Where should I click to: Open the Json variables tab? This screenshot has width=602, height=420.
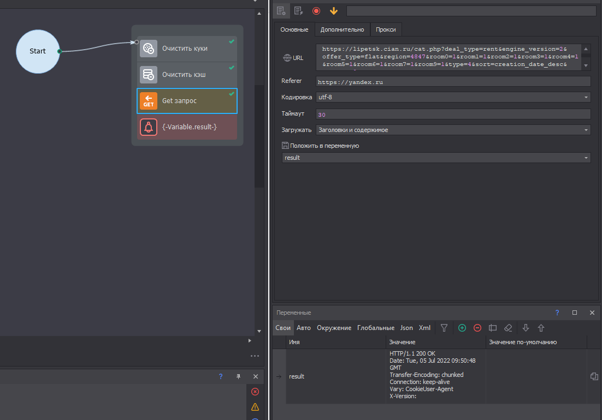coord(406,328)
